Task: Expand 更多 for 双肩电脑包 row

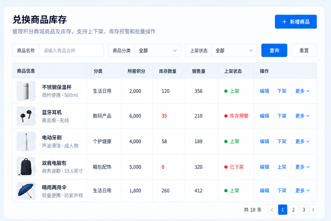Action: (x=302, y=167)
